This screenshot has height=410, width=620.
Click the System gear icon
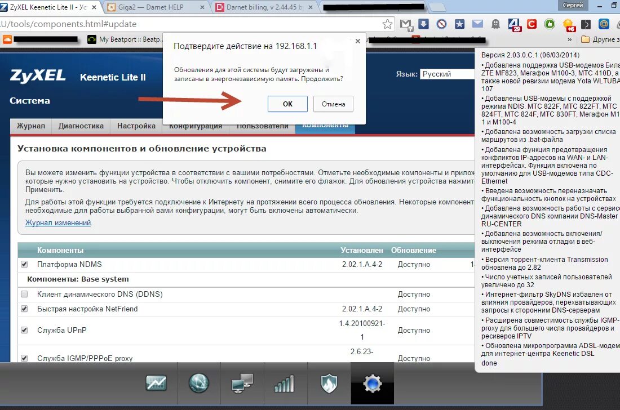(371, 384)
